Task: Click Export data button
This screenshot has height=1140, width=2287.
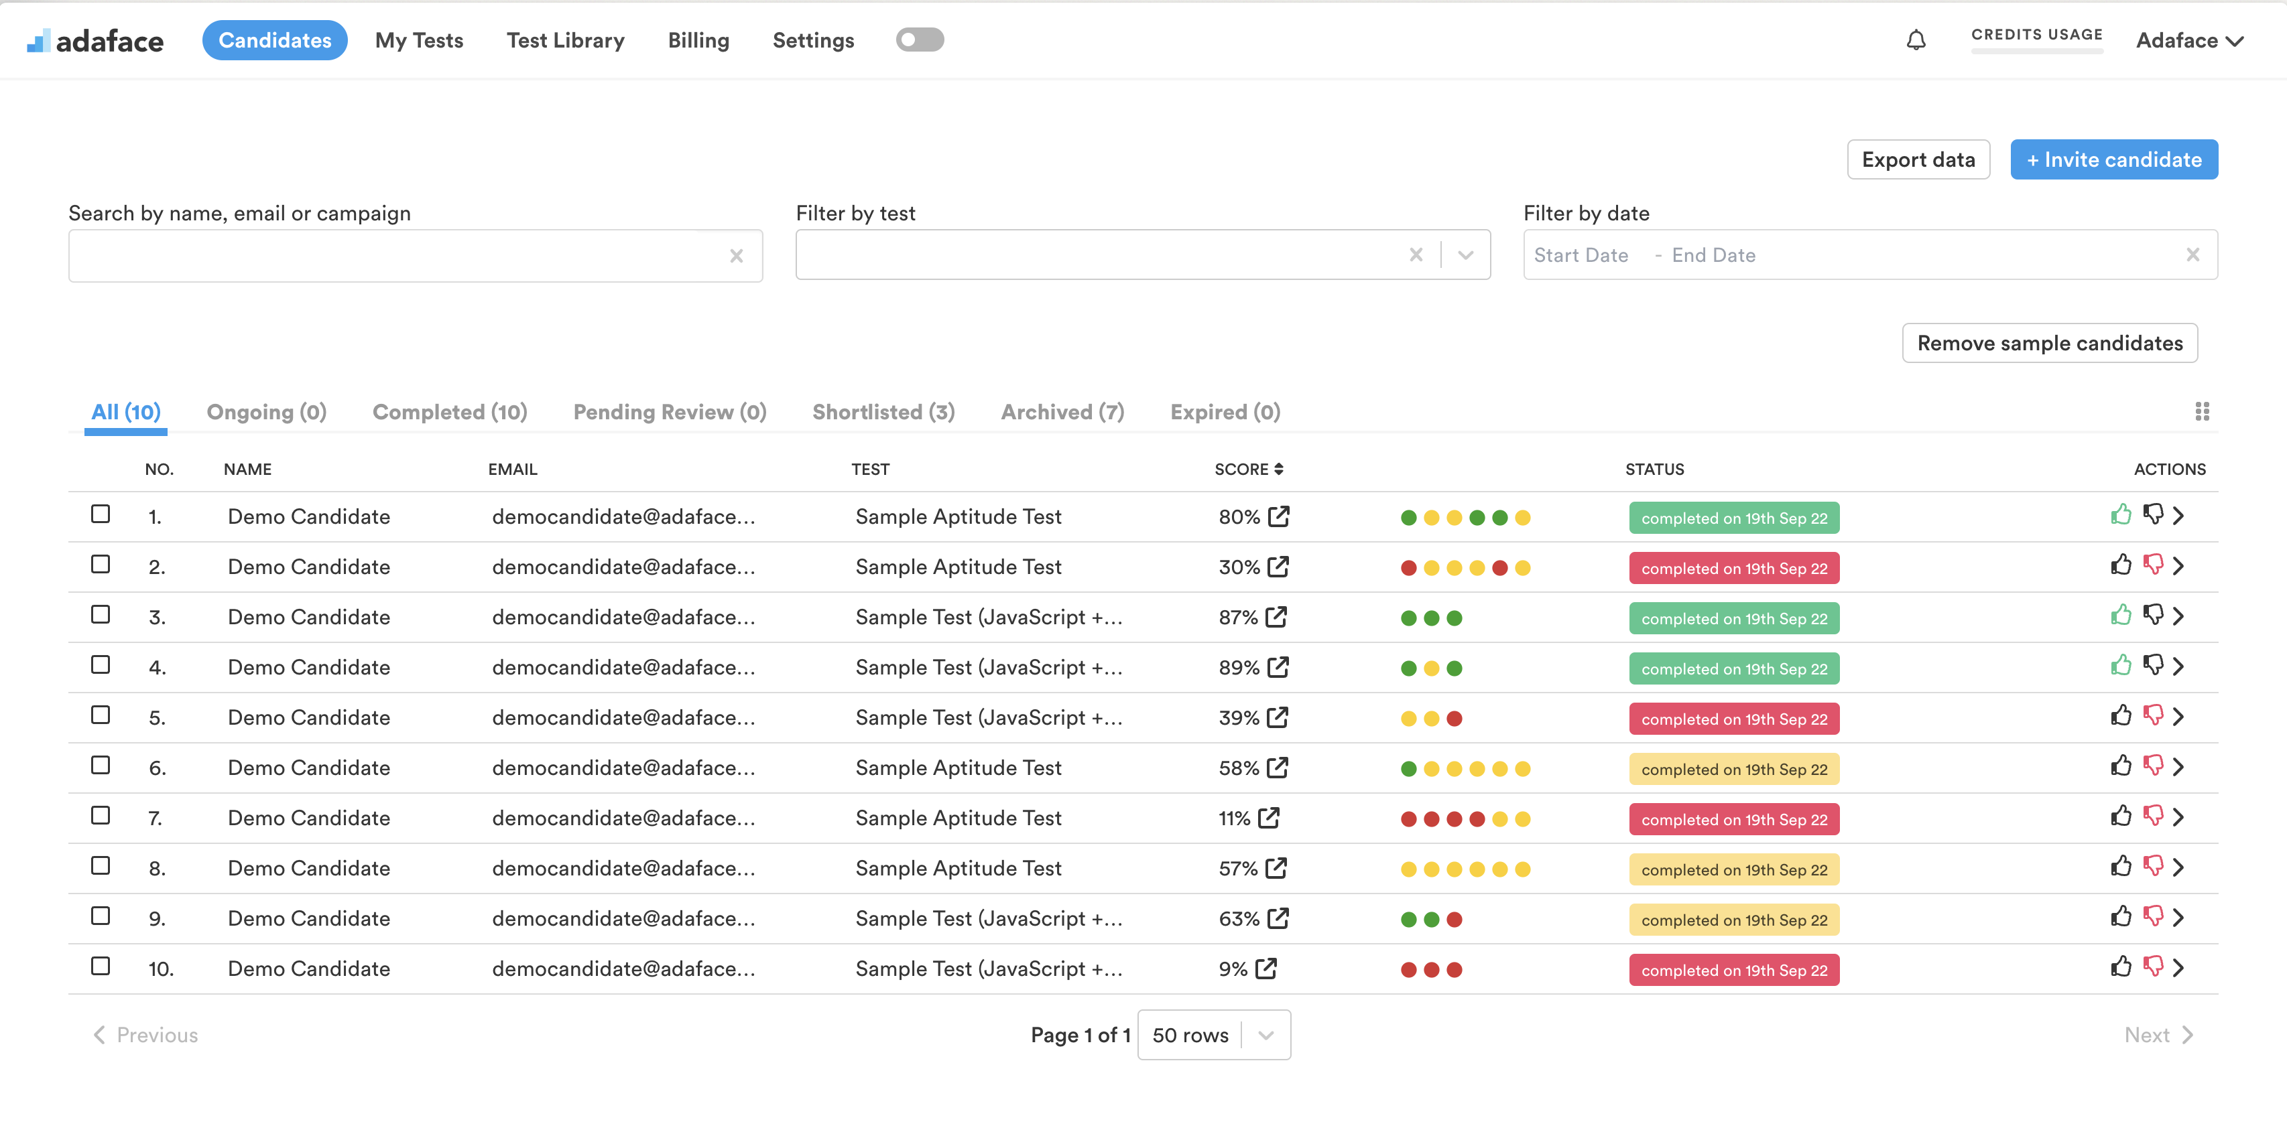Action: [1918, 159]
